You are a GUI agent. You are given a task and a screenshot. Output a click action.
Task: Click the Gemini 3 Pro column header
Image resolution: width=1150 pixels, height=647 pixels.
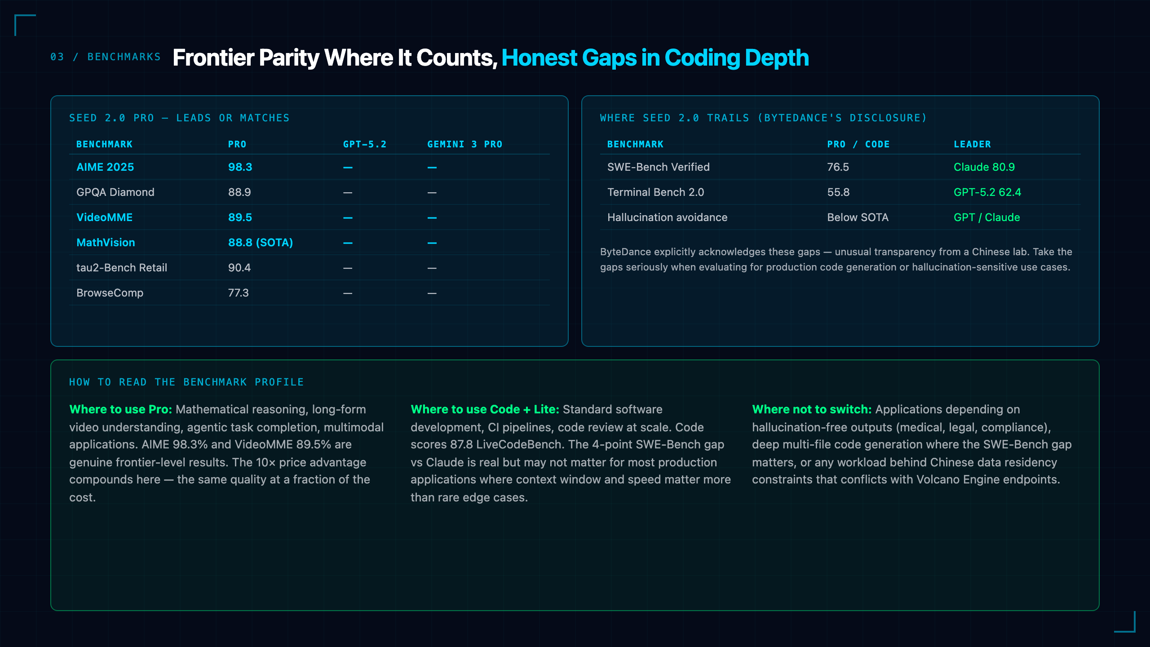point(465,144)
